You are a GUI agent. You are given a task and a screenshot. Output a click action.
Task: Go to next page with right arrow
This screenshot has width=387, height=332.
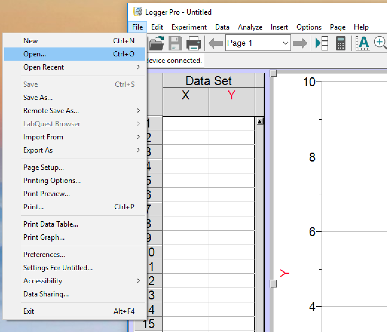click(x=300, y=43)
